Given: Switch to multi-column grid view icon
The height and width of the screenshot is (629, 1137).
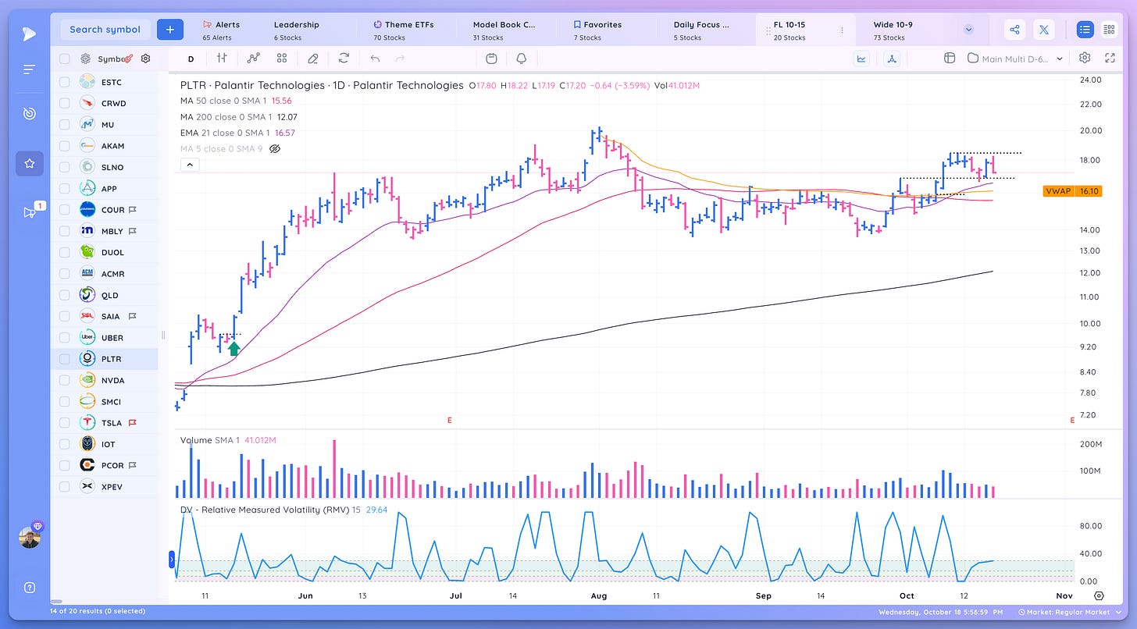Looking at the screenshot, I should point(1109,30).
